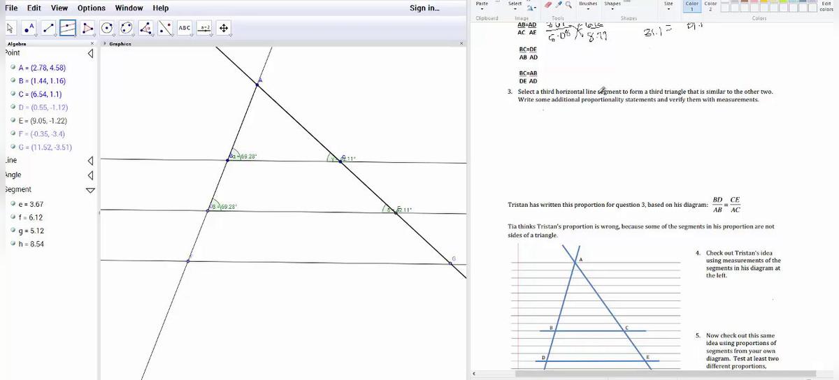Select the Slider a=2 tool
Viewport: 839px width, 380px height.
[x=205, y=28]
